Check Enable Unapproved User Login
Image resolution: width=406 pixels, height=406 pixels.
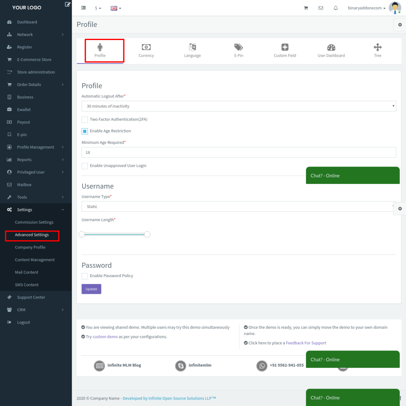(85, 166)
